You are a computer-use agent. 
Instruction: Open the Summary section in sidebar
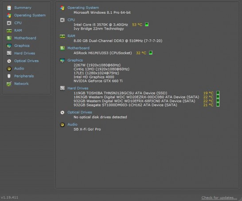tap(23, 8)
